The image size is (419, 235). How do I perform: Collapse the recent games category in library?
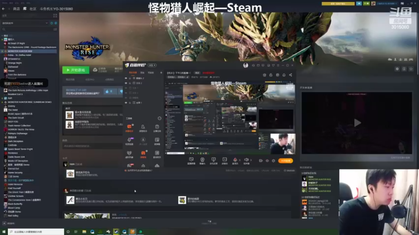(3, 36)
